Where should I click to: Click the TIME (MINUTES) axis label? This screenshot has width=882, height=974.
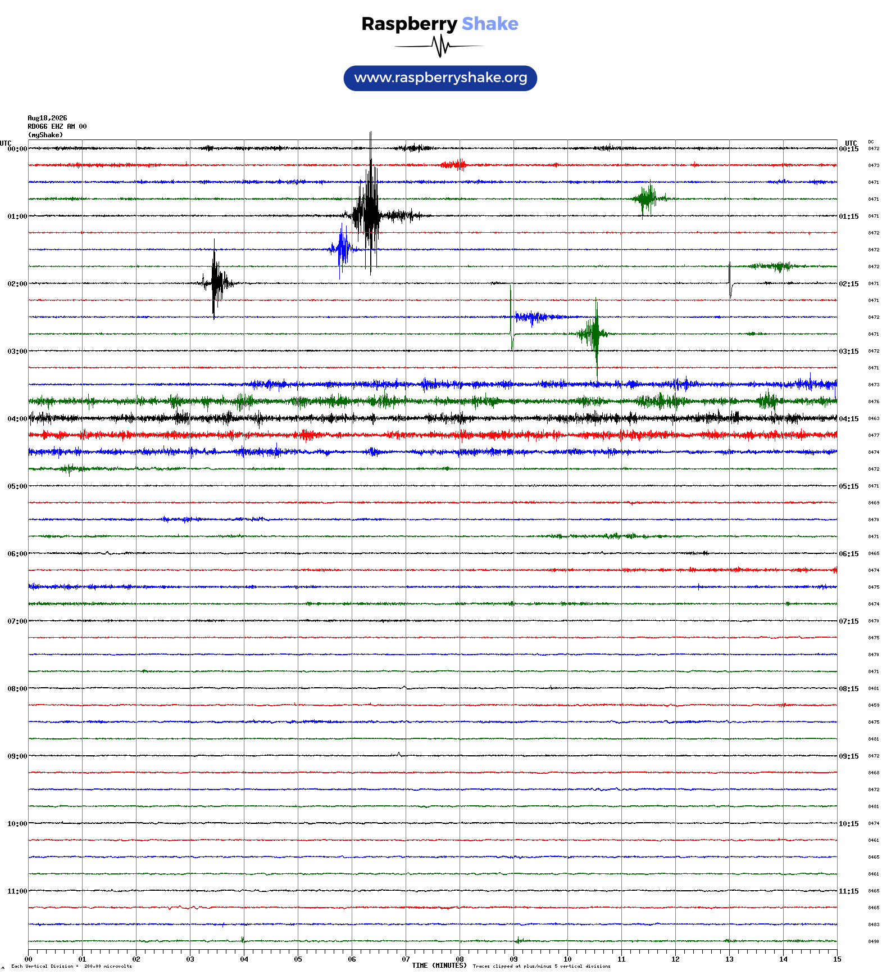tap(439, 966)
